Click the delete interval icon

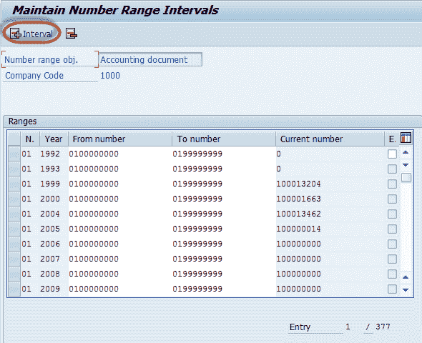pos(72,34)
